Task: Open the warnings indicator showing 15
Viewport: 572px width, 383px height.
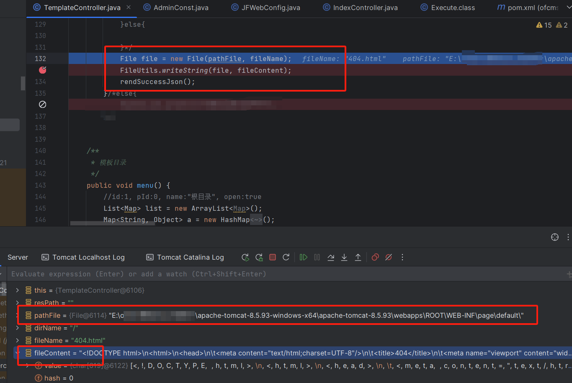Action: pyautogui.click(x=544, y=25)
